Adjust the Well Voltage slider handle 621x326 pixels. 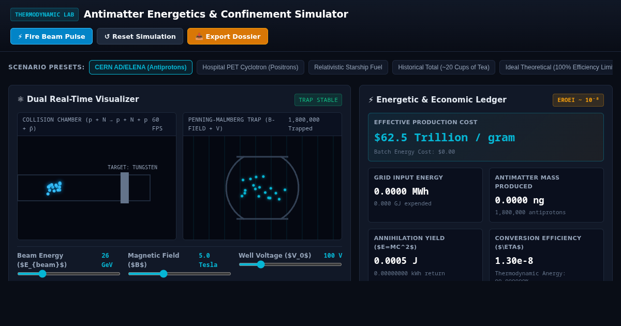click(x=261, y=264)
